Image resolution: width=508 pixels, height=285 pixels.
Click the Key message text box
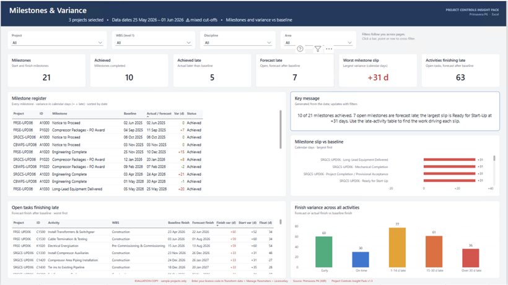[395, 111]
